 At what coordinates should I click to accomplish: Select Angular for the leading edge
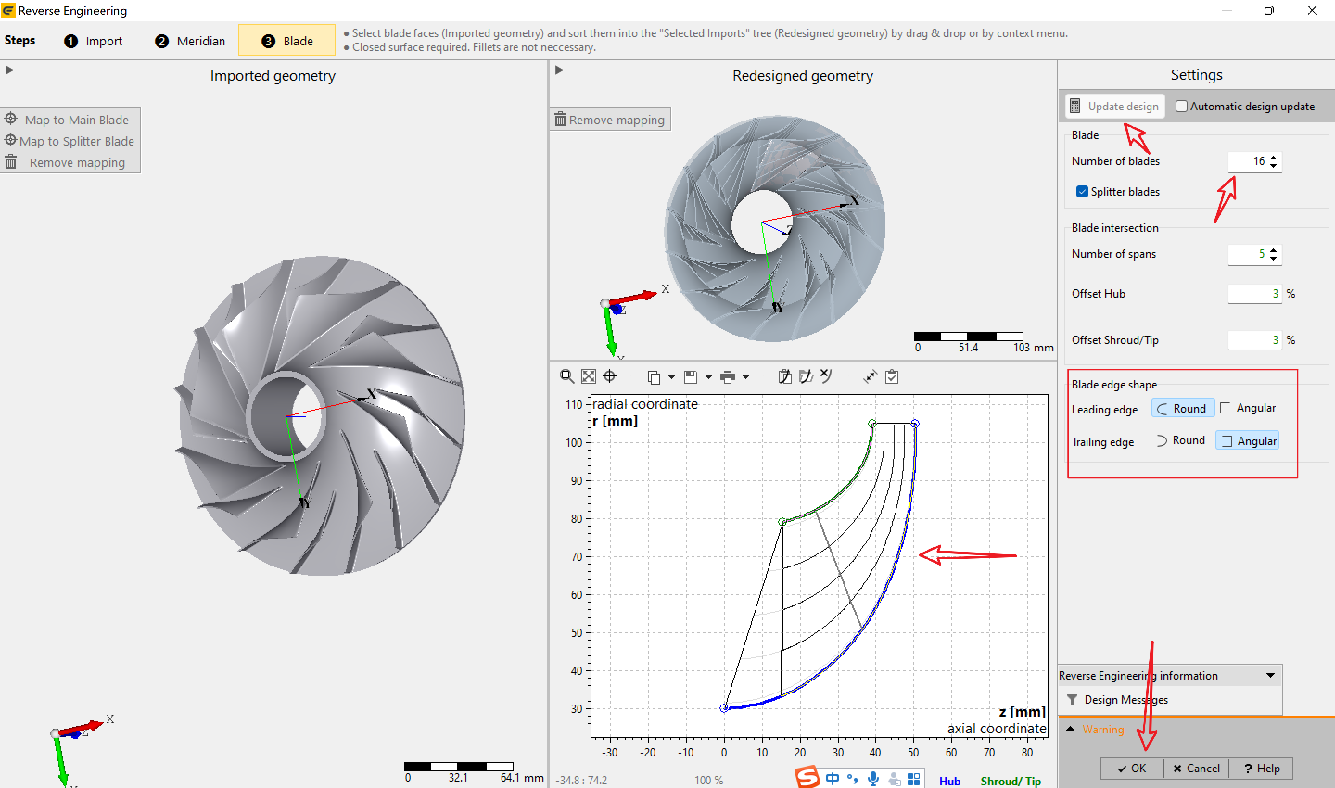tap(1247, 408)
